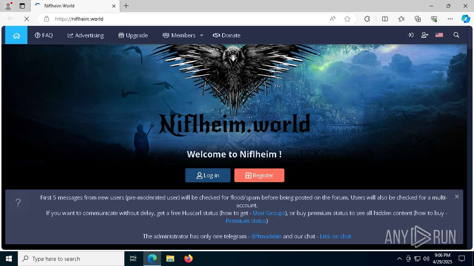This screenshot has width=474, height=266.
Task: View site information lock icon
Action: pyautogui.click(x=46, y=19)
